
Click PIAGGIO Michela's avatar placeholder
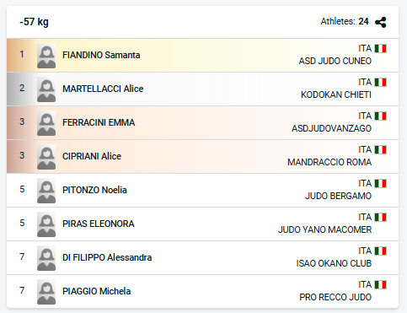[x=46, y=292]
